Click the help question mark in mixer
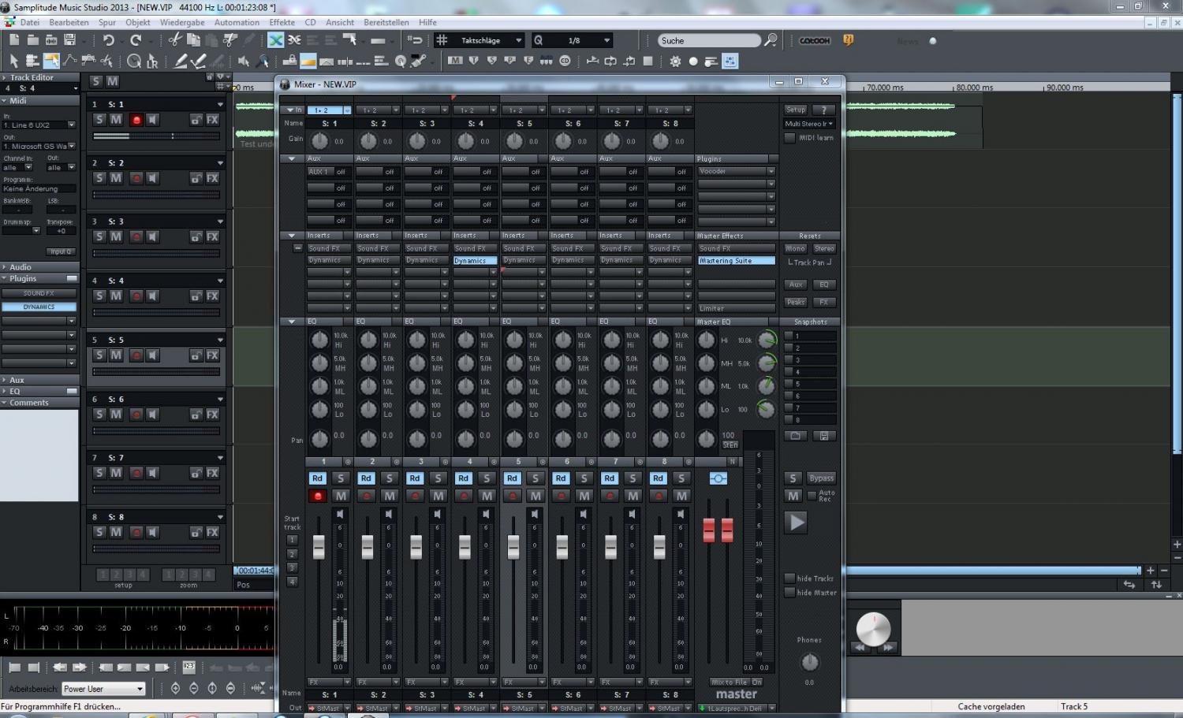Image resolution: width=1183 pixels, height=718 pixels. pos(823,110)
